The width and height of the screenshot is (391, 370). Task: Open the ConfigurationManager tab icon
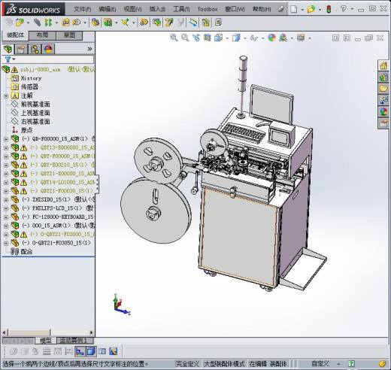35,49
